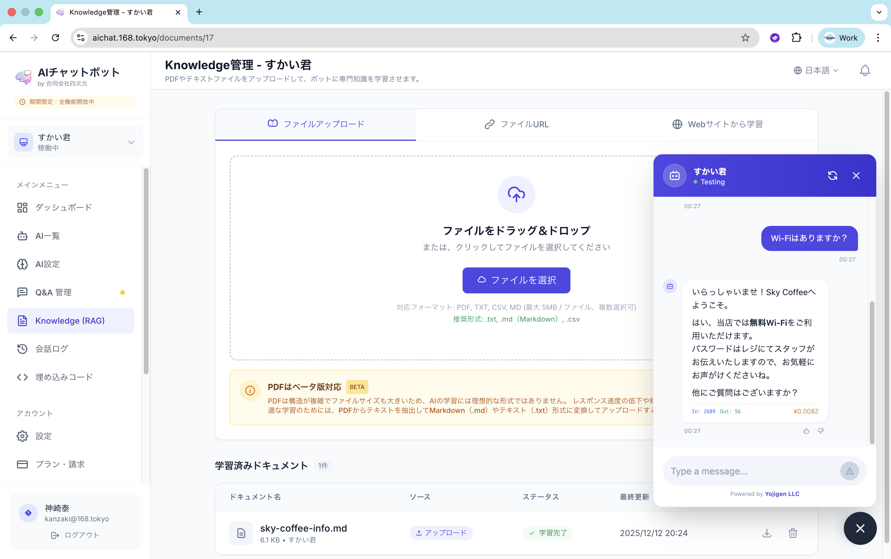Open the browser extensions puzzle icon
The height and width of the screenshot is (559, 891).
point(796,38)
